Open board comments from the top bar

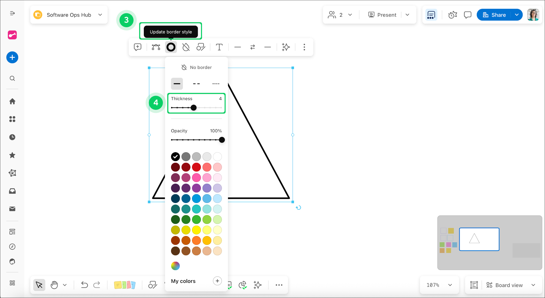tap(467, 15)
